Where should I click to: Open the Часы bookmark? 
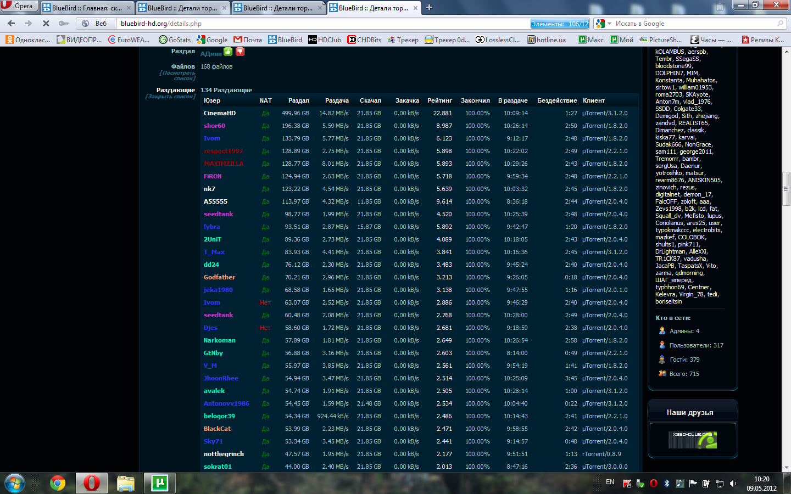[711, 40]
